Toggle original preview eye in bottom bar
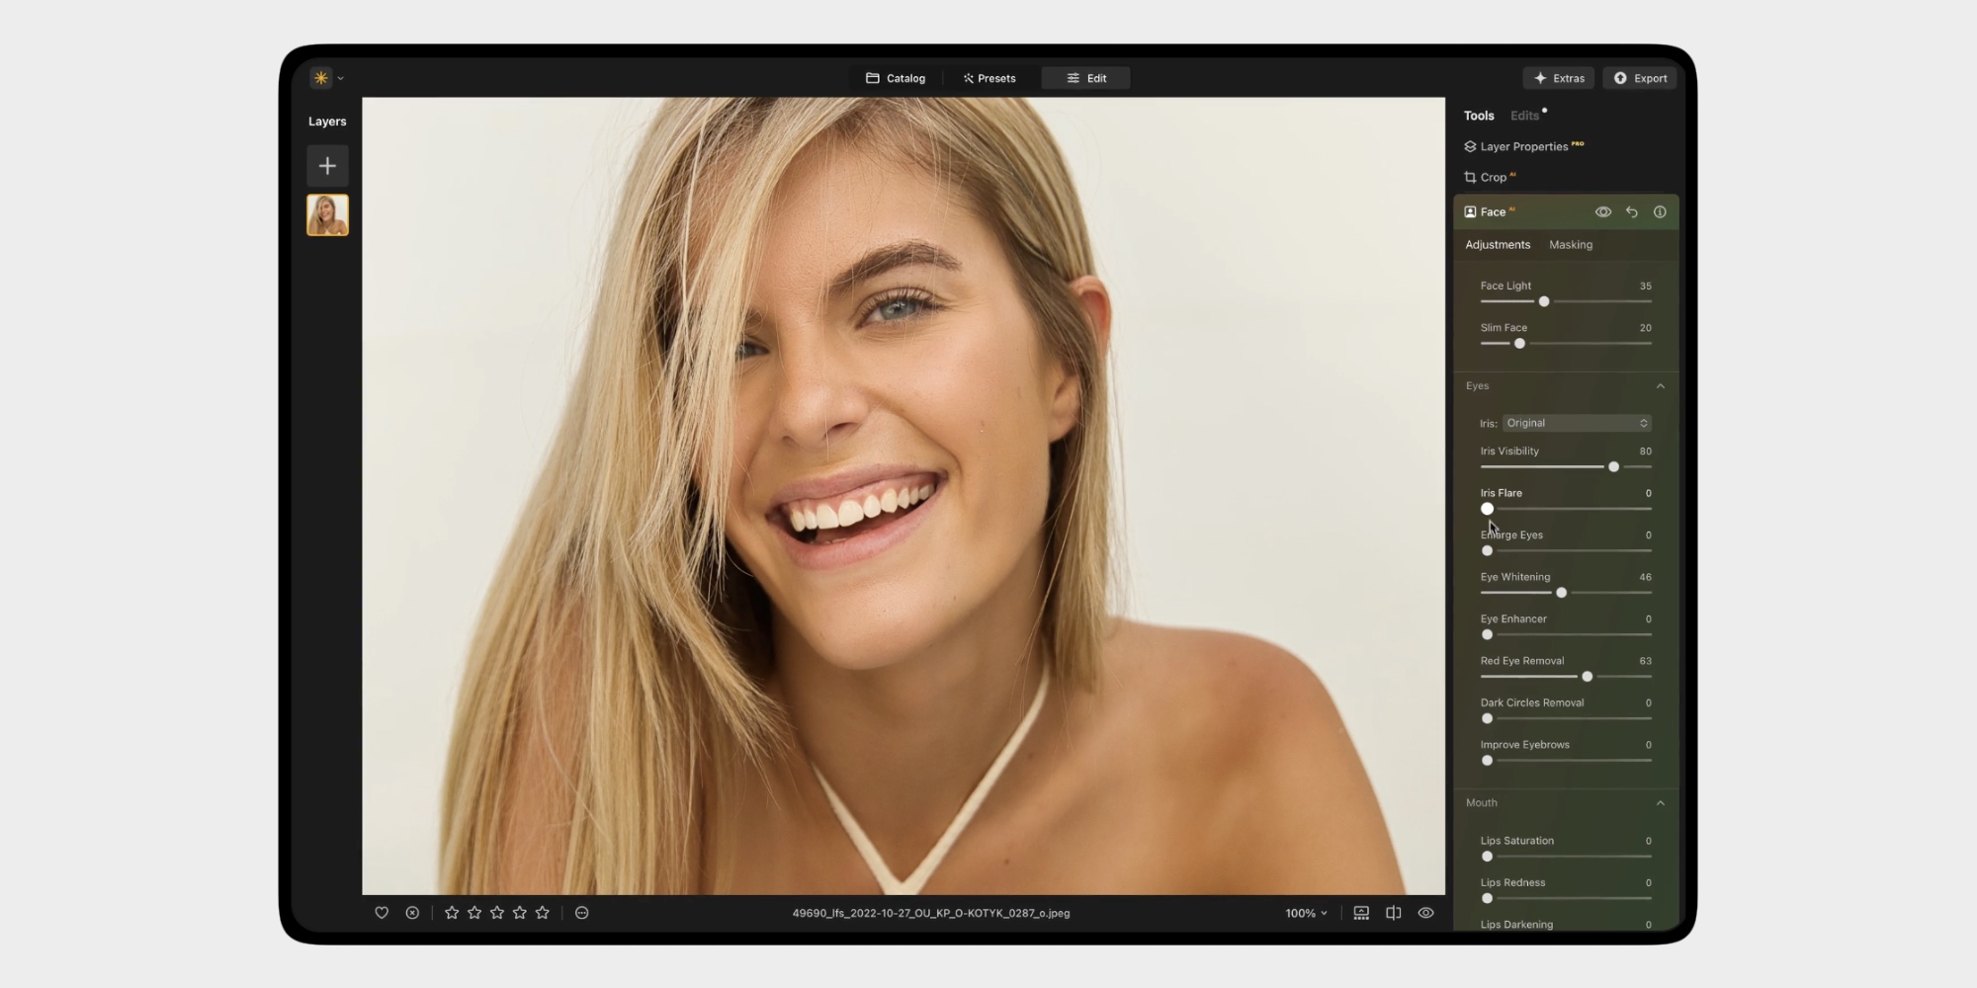Screen dimensions: 1977x988 click(x=1425, y=913)
